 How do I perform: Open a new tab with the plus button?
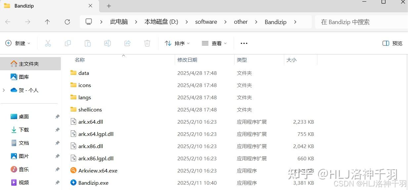click(x=109, y=6)
